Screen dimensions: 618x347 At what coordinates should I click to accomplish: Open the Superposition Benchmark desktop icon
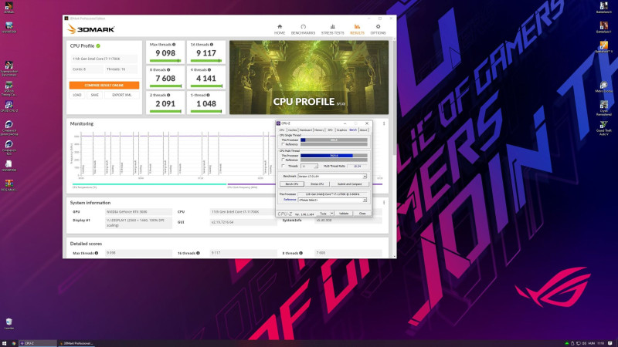pos(8,68)
